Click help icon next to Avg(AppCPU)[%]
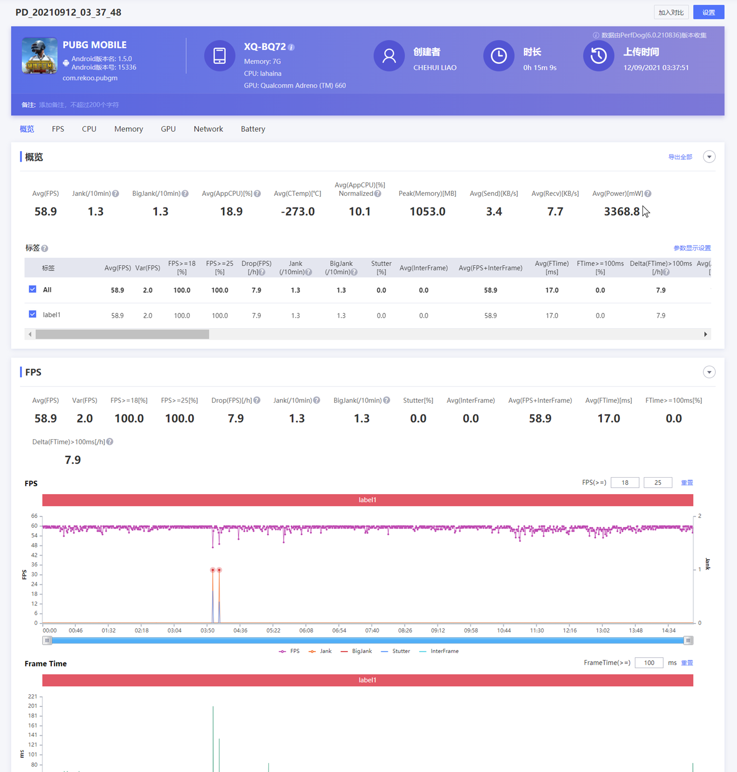The image size is (737, 772). pos(258,193)
